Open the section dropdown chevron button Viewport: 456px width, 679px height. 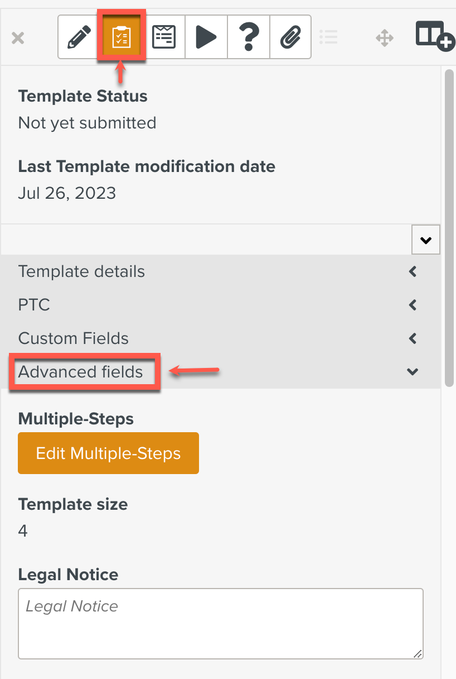[x=426, y=240]
